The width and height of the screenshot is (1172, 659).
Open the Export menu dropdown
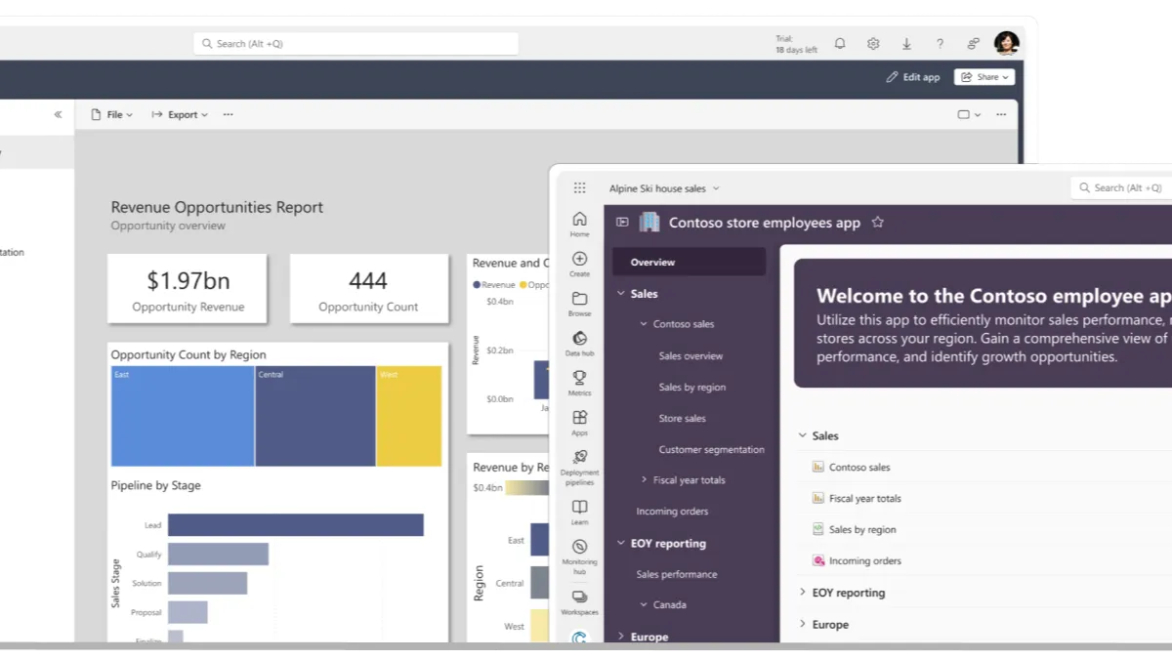coord(180,114)
